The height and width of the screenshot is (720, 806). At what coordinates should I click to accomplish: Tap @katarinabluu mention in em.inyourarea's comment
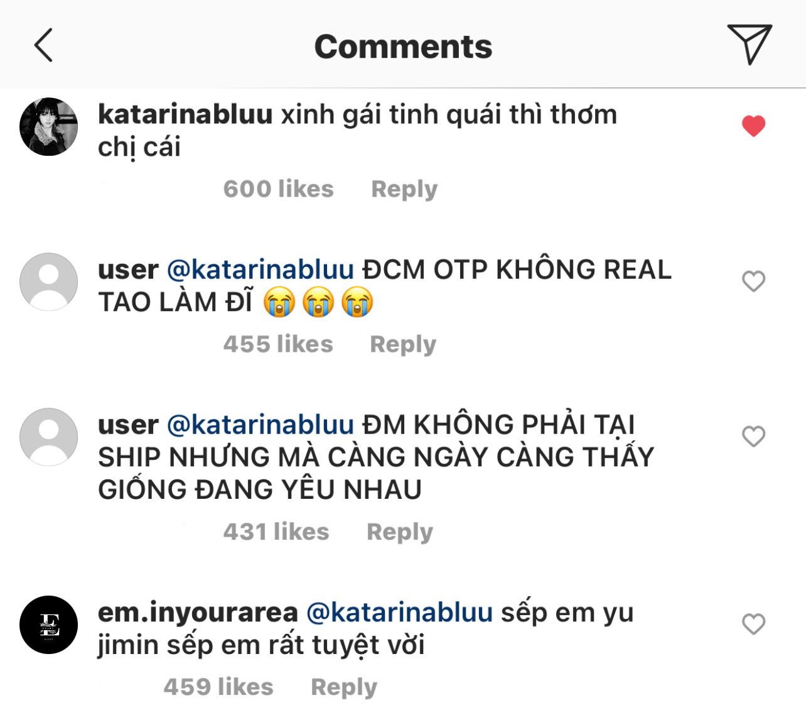pyautogui.click(x=399, y=613)
